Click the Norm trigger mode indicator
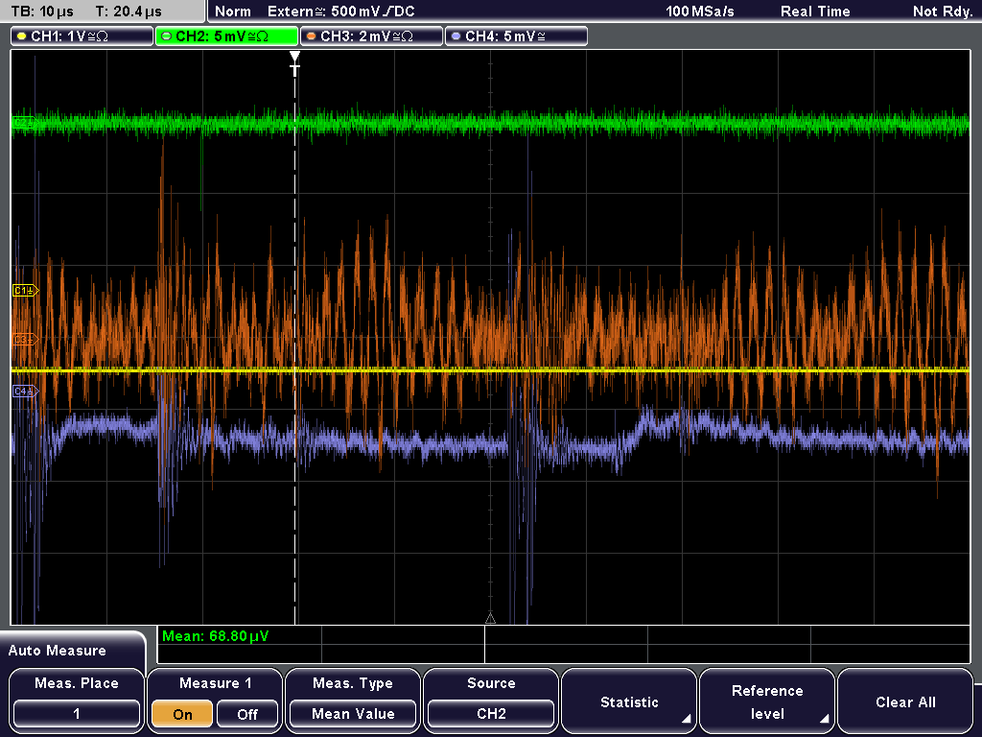982x737 pixels. (x=233, y=12)
